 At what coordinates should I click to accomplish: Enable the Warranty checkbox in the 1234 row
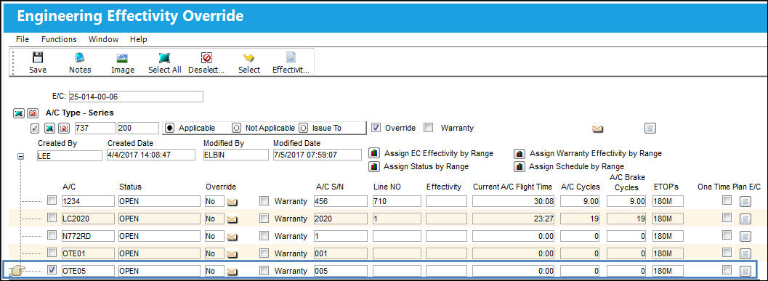click(x=264, y=200)
